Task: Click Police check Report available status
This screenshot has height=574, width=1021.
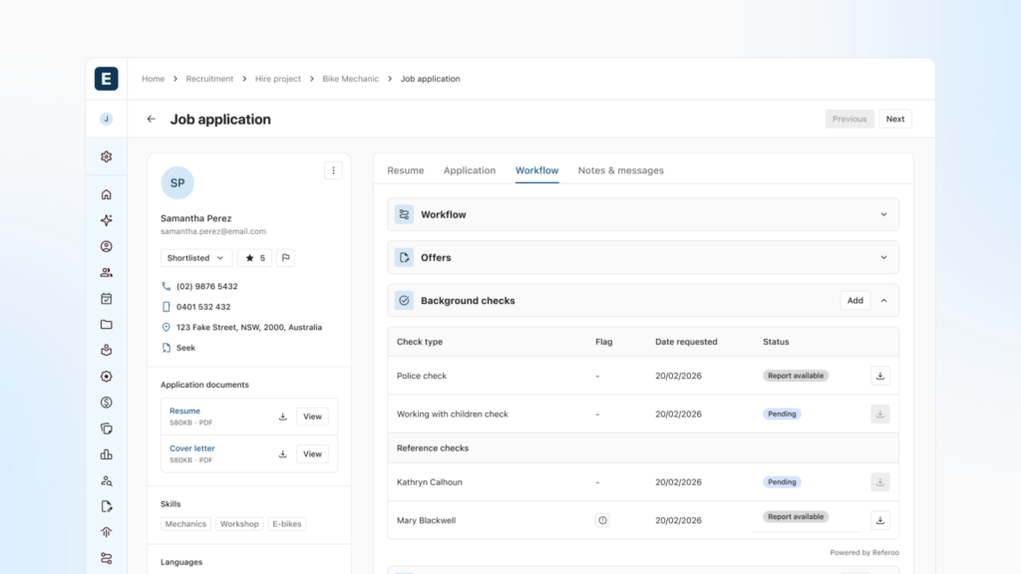Action: (x=795, y=376)
